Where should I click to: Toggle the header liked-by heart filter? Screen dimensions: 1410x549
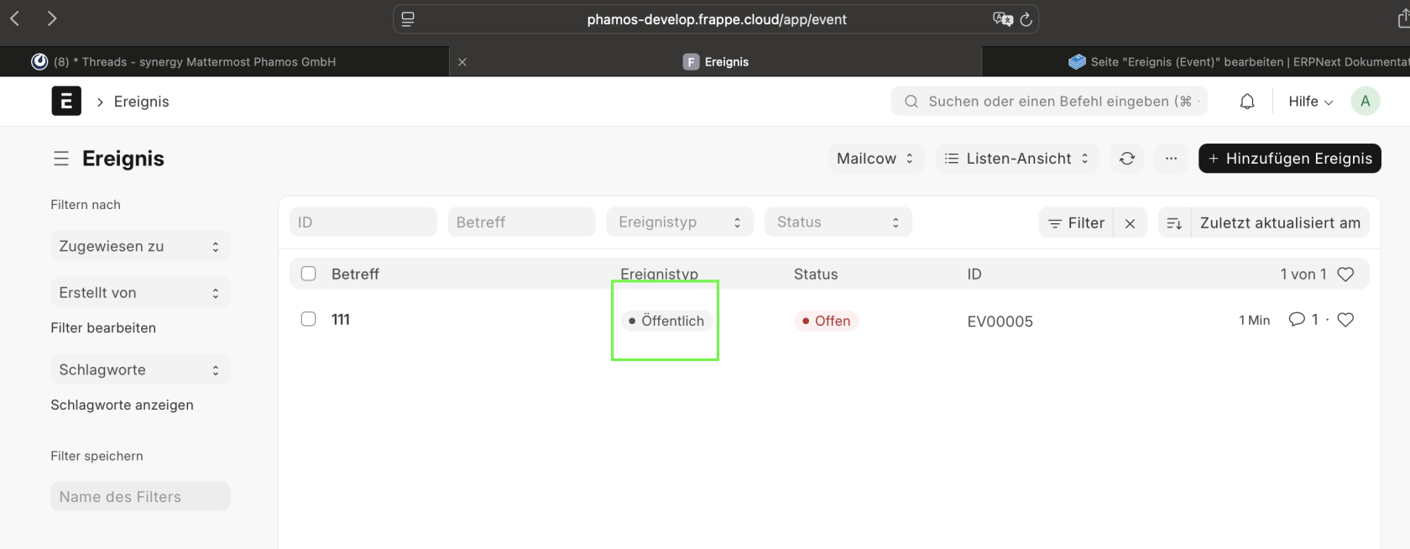click(1345, 274)
